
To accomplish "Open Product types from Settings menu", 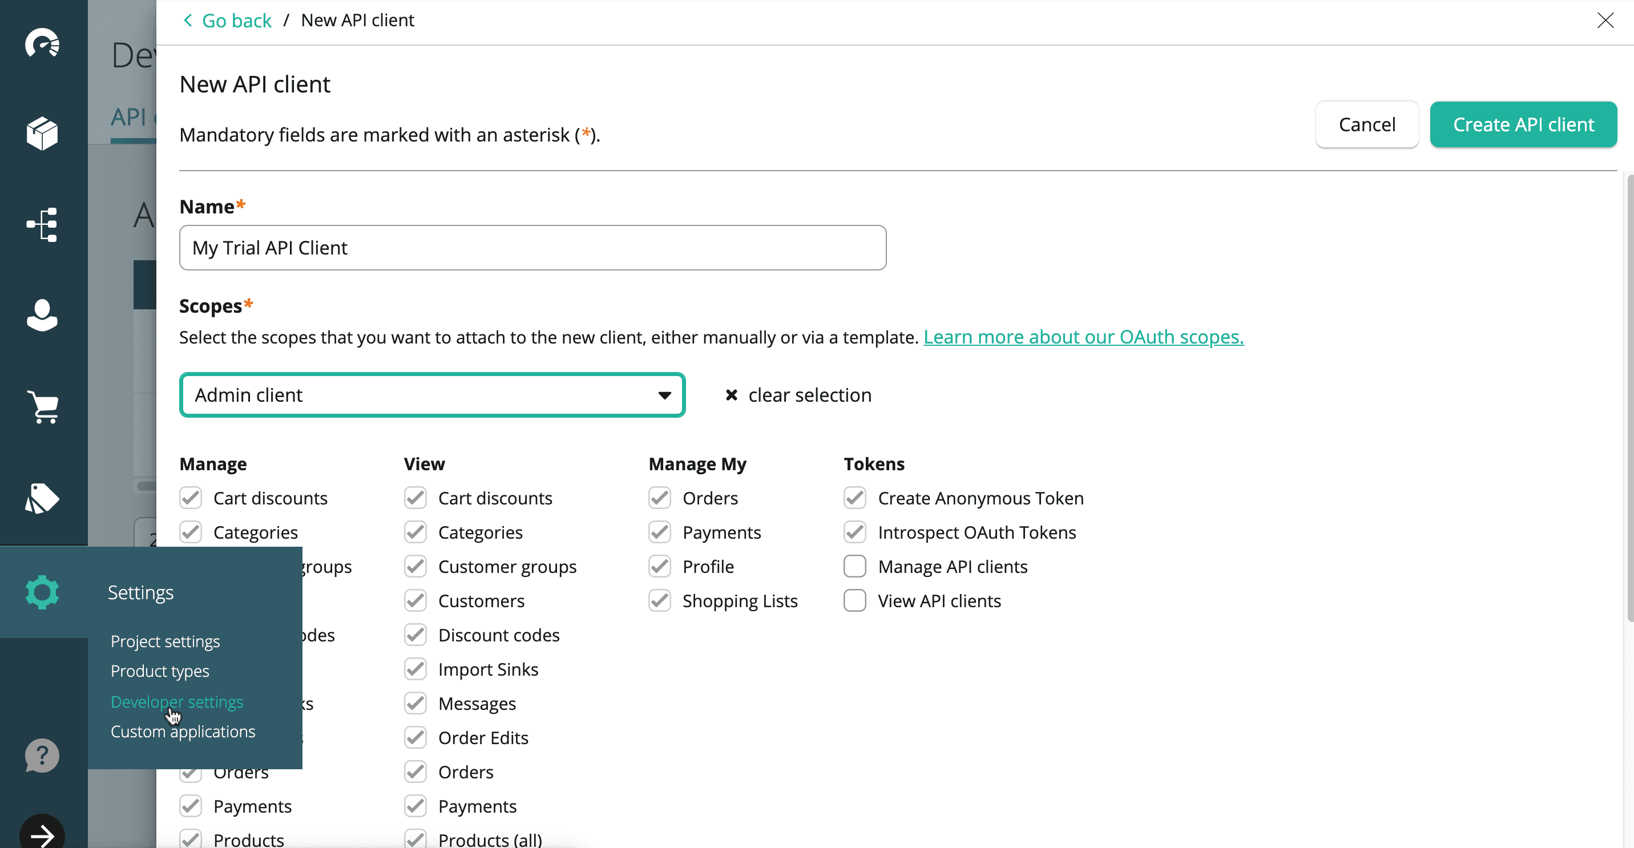I will pos(159,671).
